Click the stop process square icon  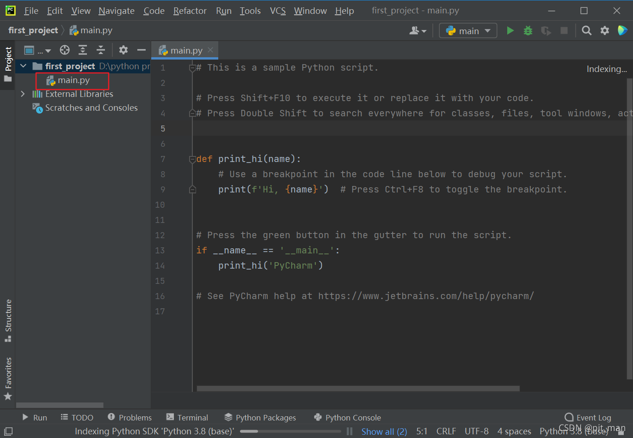tap(564, 30)
